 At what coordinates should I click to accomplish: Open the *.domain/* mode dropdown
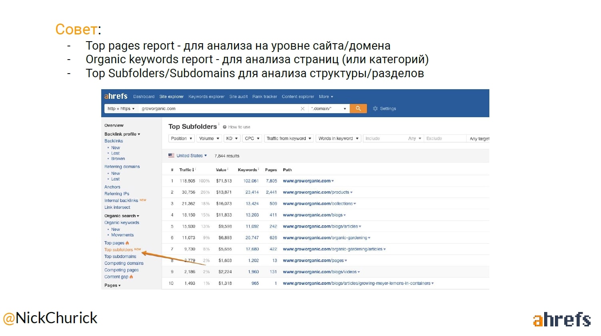pos(329,109)
